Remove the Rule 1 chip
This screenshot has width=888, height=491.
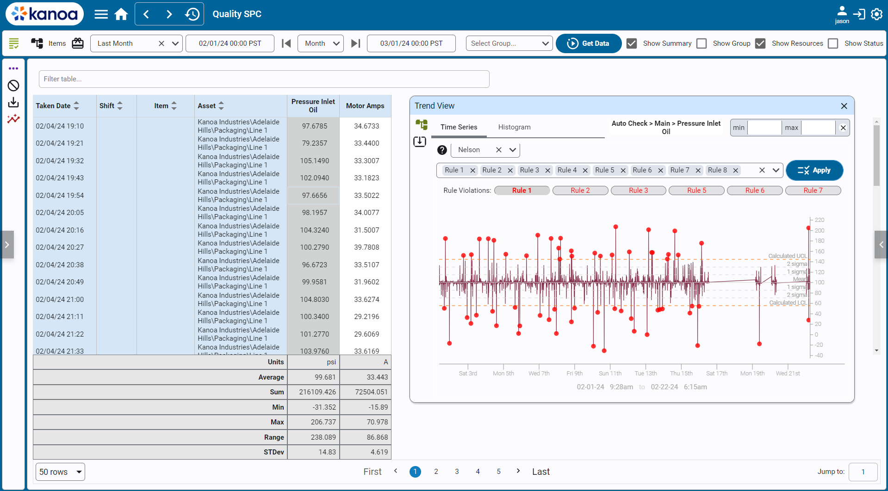[472, 170]
